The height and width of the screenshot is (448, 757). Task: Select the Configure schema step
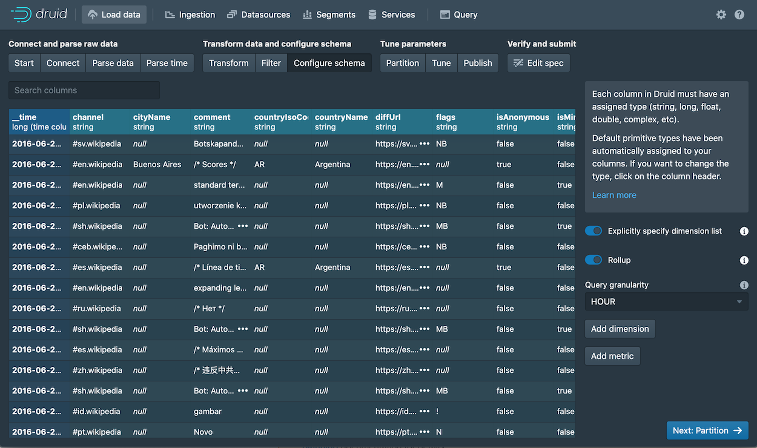pyautogui.click(x=329, y=63)
